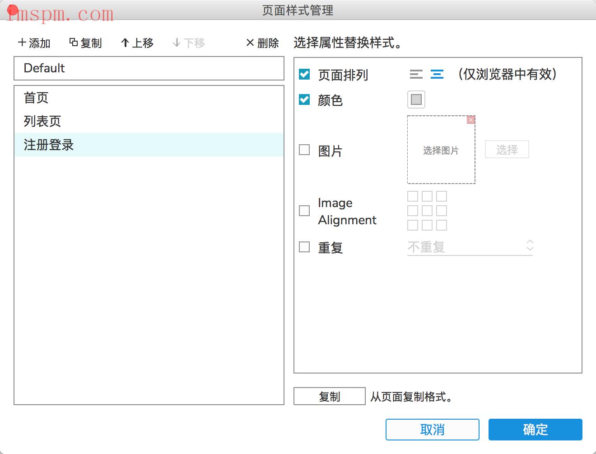This screenshot has height=454, width=596.
Task: Click the 取消 cancel button
Action: 433,430
